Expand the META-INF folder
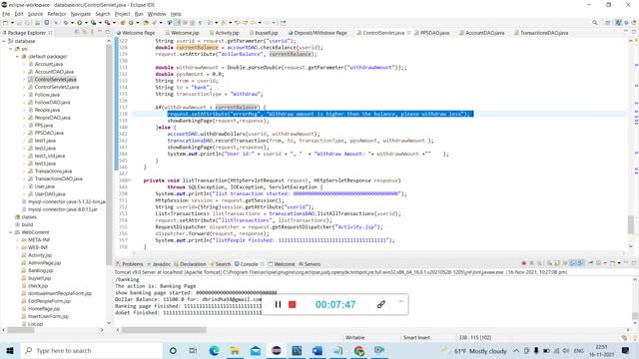Screen dimensions: 639x359 (17, 240)
